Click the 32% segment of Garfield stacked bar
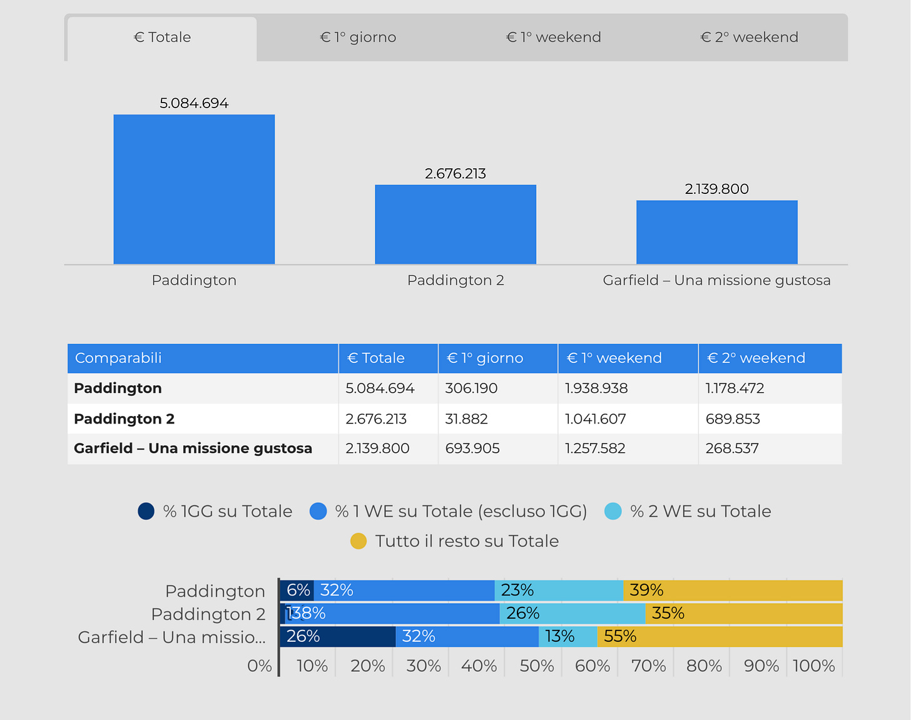Screen dimensions: 911x720 tap(467, 637)
